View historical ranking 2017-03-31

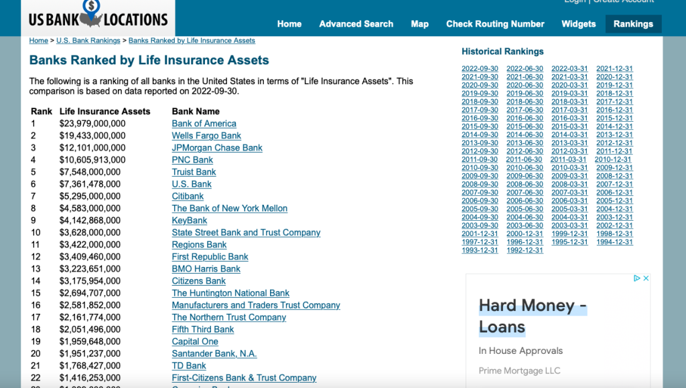pyautogui.click(x=569, y=110)
